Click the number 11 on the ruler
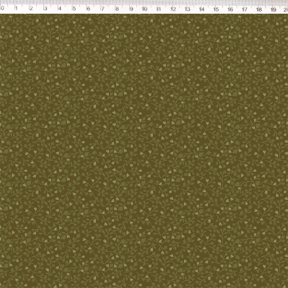This screenshot has width=288, height=288. [159, 8]
